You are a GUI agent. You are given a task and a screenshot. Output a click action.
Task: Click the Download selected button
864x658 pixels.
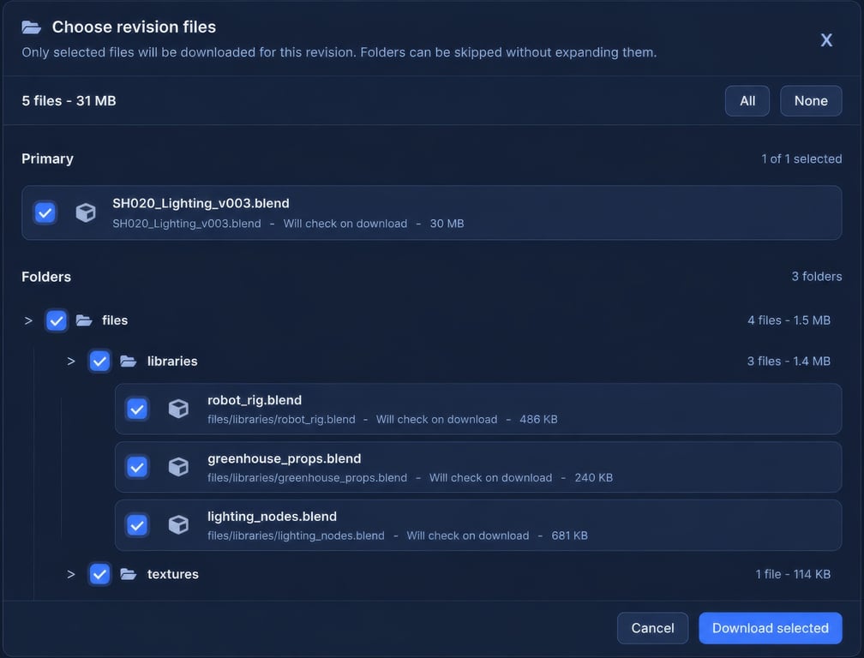(x=771, y=628)
